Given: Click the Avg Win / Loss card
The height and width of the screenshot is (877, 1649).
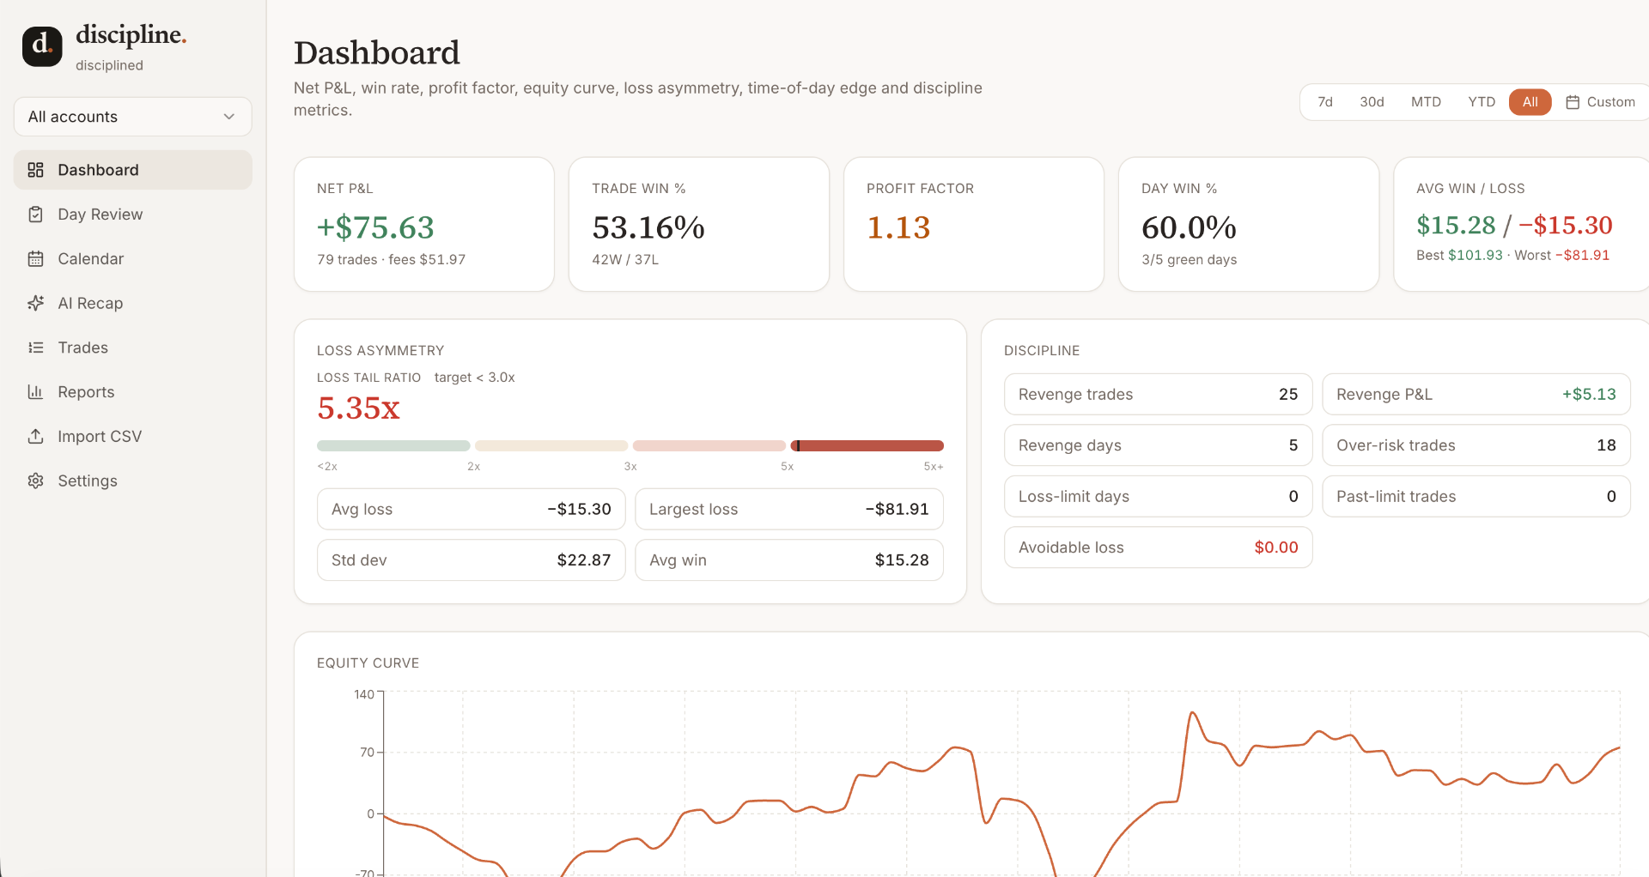Looking at the screenshot, I should coord(1521,224).
